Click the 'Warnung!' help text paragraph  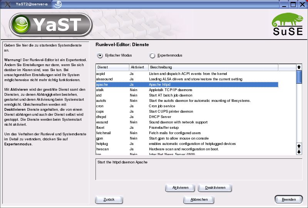pyautogui.click(x=45, y=70)
